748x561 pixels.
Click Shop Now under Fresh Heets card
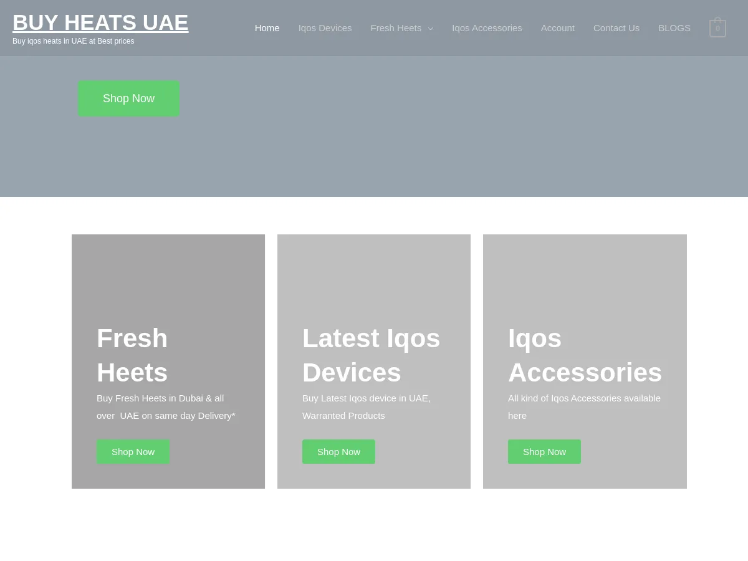pos(133,452)
